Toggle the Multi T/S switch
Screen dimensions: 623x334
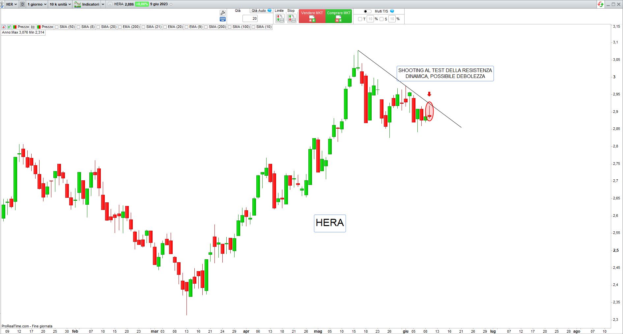(x=367, y=11)
